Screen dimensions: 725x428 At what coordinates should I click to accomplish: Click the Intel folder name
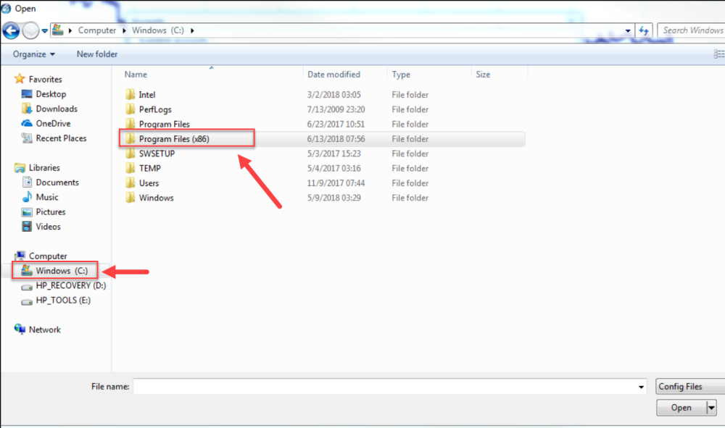(147, 95)
